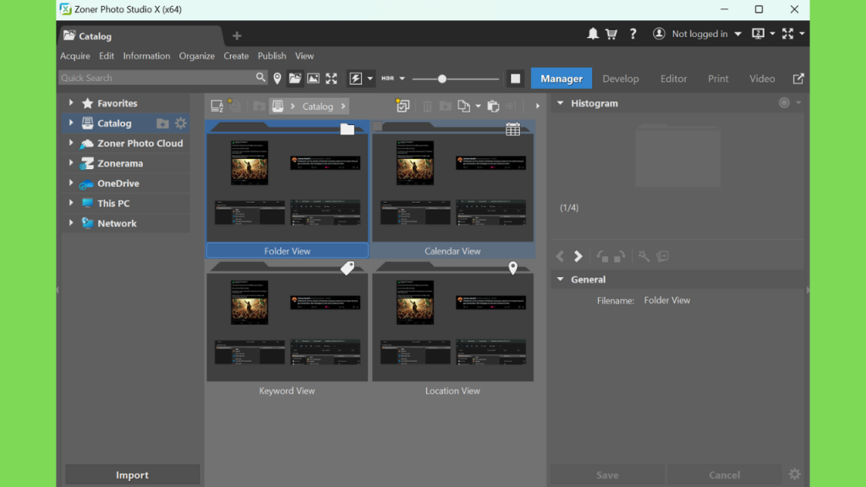866x487 pixels.
Task: Click the white square thumbnail toggle
Action: (515, 79)
